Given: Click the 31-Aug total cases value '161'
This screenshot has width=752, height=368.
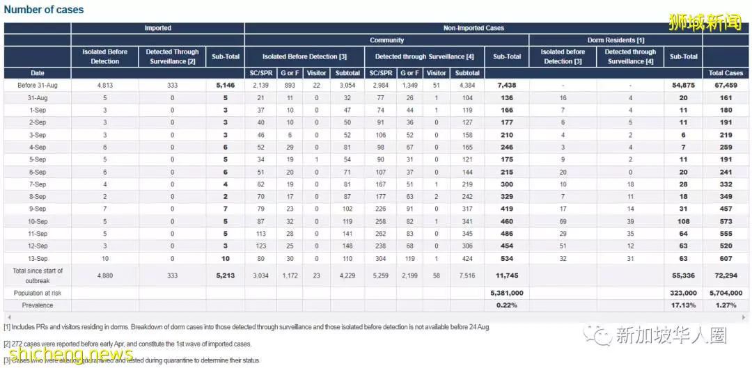Looking at the screenshot, I should pyautogui.click(x=726, y=98).
